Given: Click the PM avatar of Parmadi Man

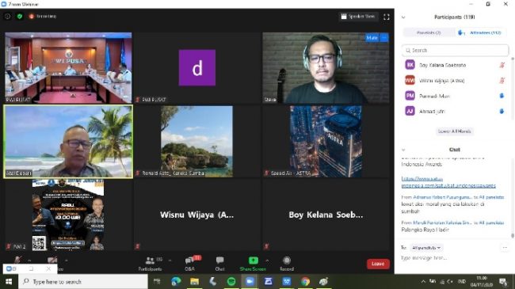Looking at the screenshot, I should [410, 96].
